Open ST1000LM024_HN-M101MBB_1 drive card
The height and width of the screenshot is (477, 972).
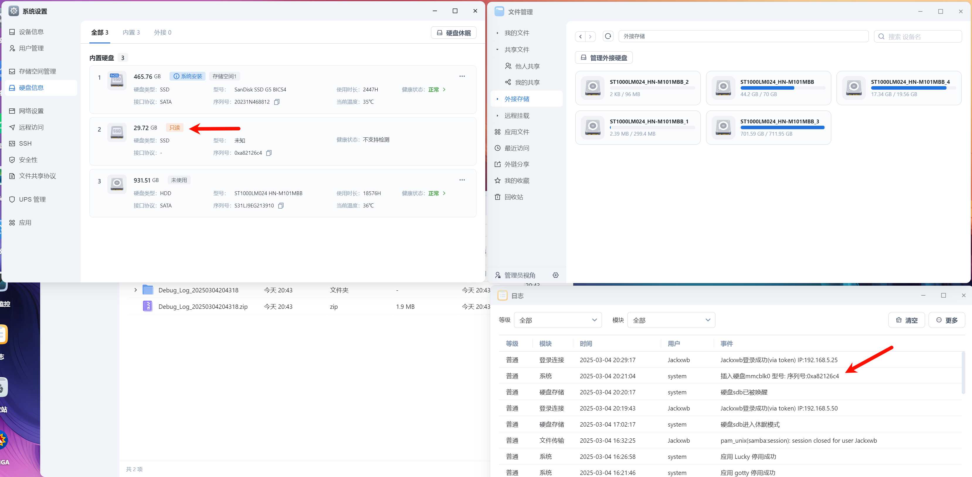tap(638, 127)
